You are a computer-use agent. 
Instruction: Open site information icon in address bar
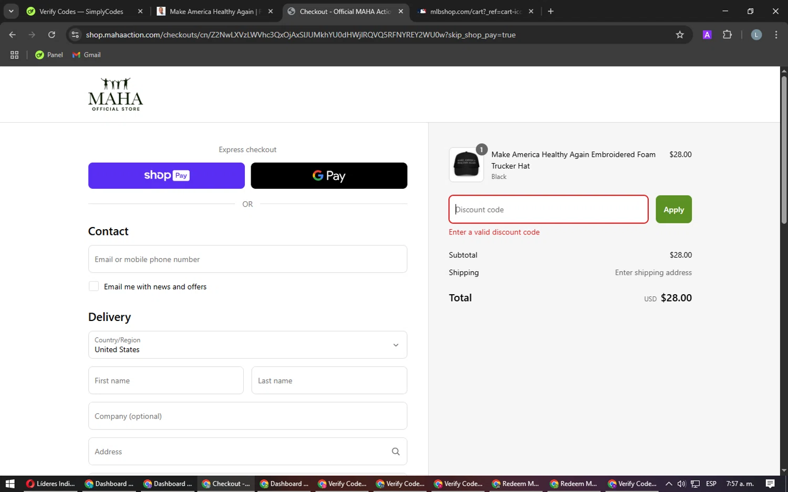[x=75, y=35]
